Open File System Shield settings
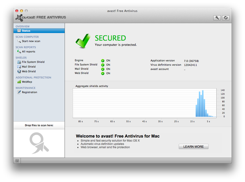245x182 pixels. [33, 62]
